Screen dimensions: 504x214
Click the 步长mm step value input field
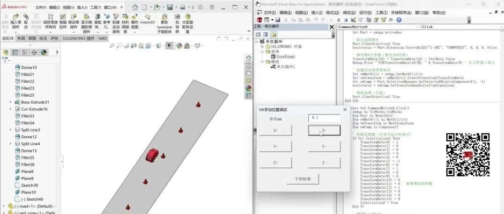point(324,118)
